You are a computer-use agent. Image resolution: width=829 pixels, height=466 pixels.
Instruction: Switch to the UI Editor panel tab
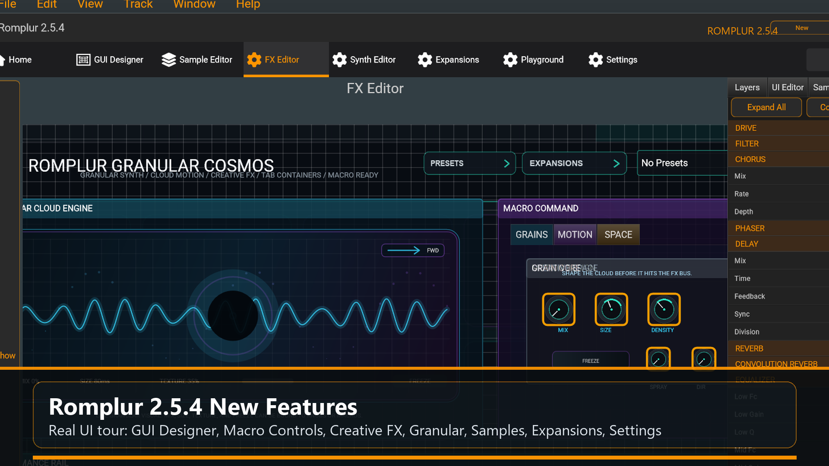point(788,87)
